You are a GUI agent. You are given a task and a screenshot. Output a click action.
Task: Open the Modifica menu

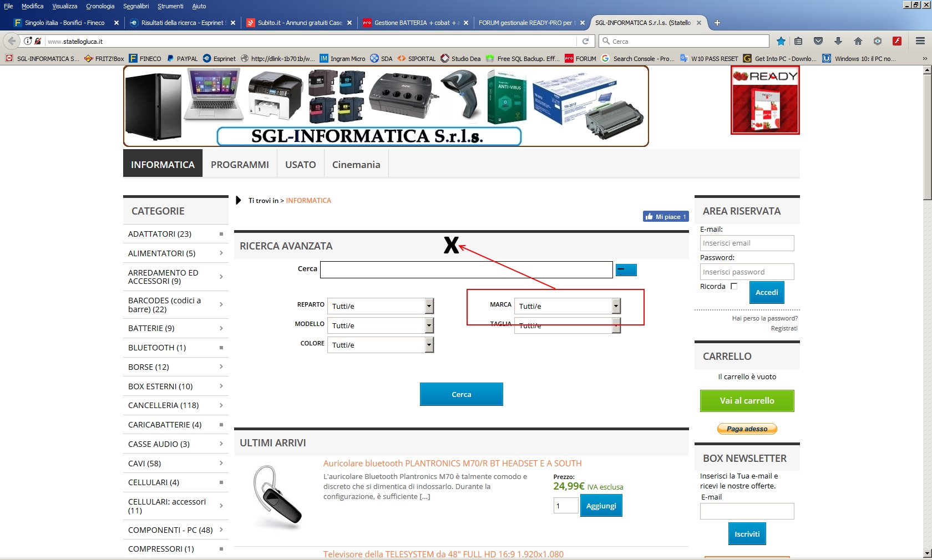click(x=32, y=6)
